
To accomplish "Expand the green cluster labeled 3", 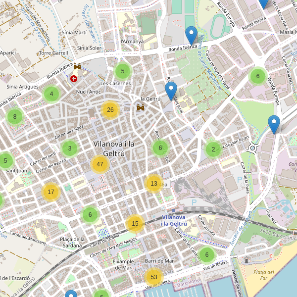I will pyautogui.click(x=70, y=148).
